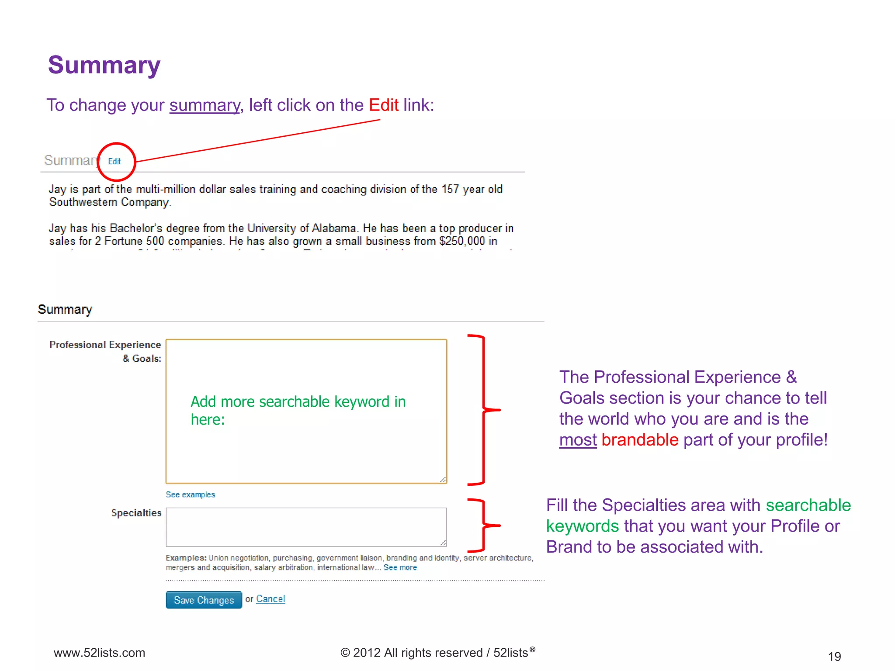Click the Cancel link

click(x=271, y=599)
